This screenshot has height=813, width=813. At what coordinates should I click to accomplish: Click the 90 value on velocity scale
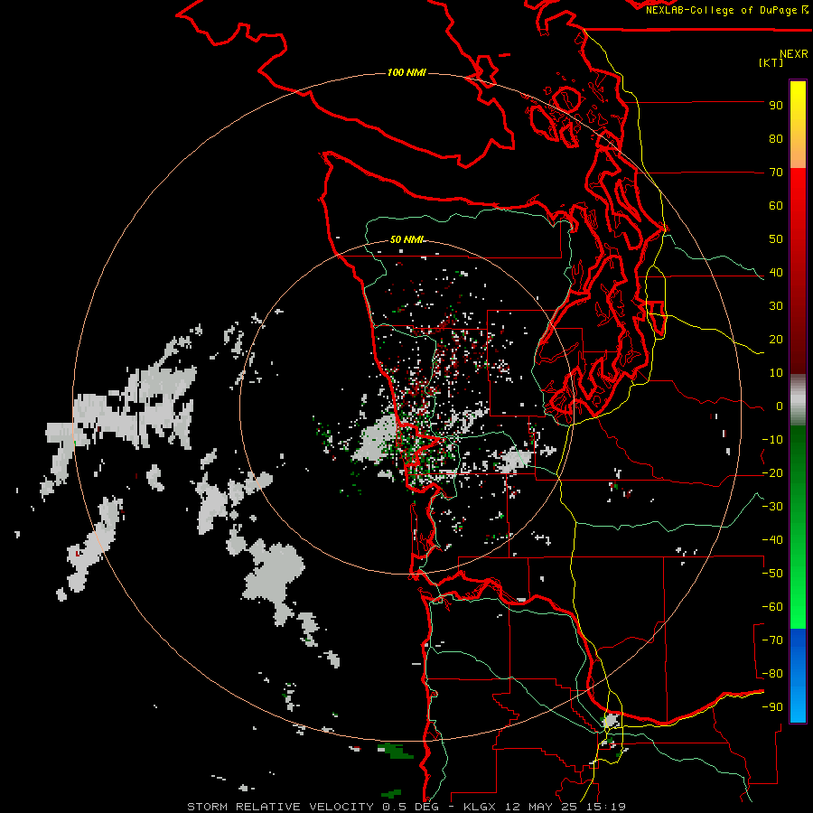776,106
